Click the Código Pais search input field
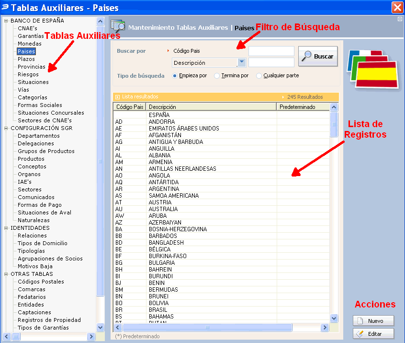405x343 pixels. [x=271, y=51]
